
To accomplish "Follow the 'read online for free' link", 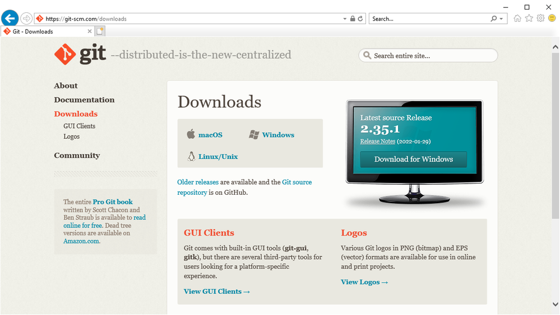I will [104, 222].
